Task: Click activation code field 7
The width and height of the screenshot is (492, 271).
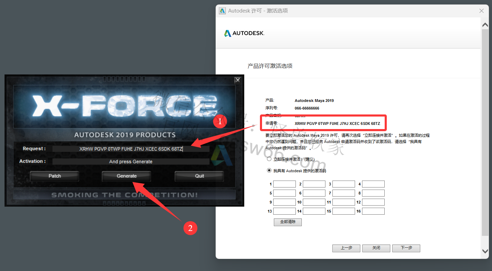Action: click(x=344, y=193)
